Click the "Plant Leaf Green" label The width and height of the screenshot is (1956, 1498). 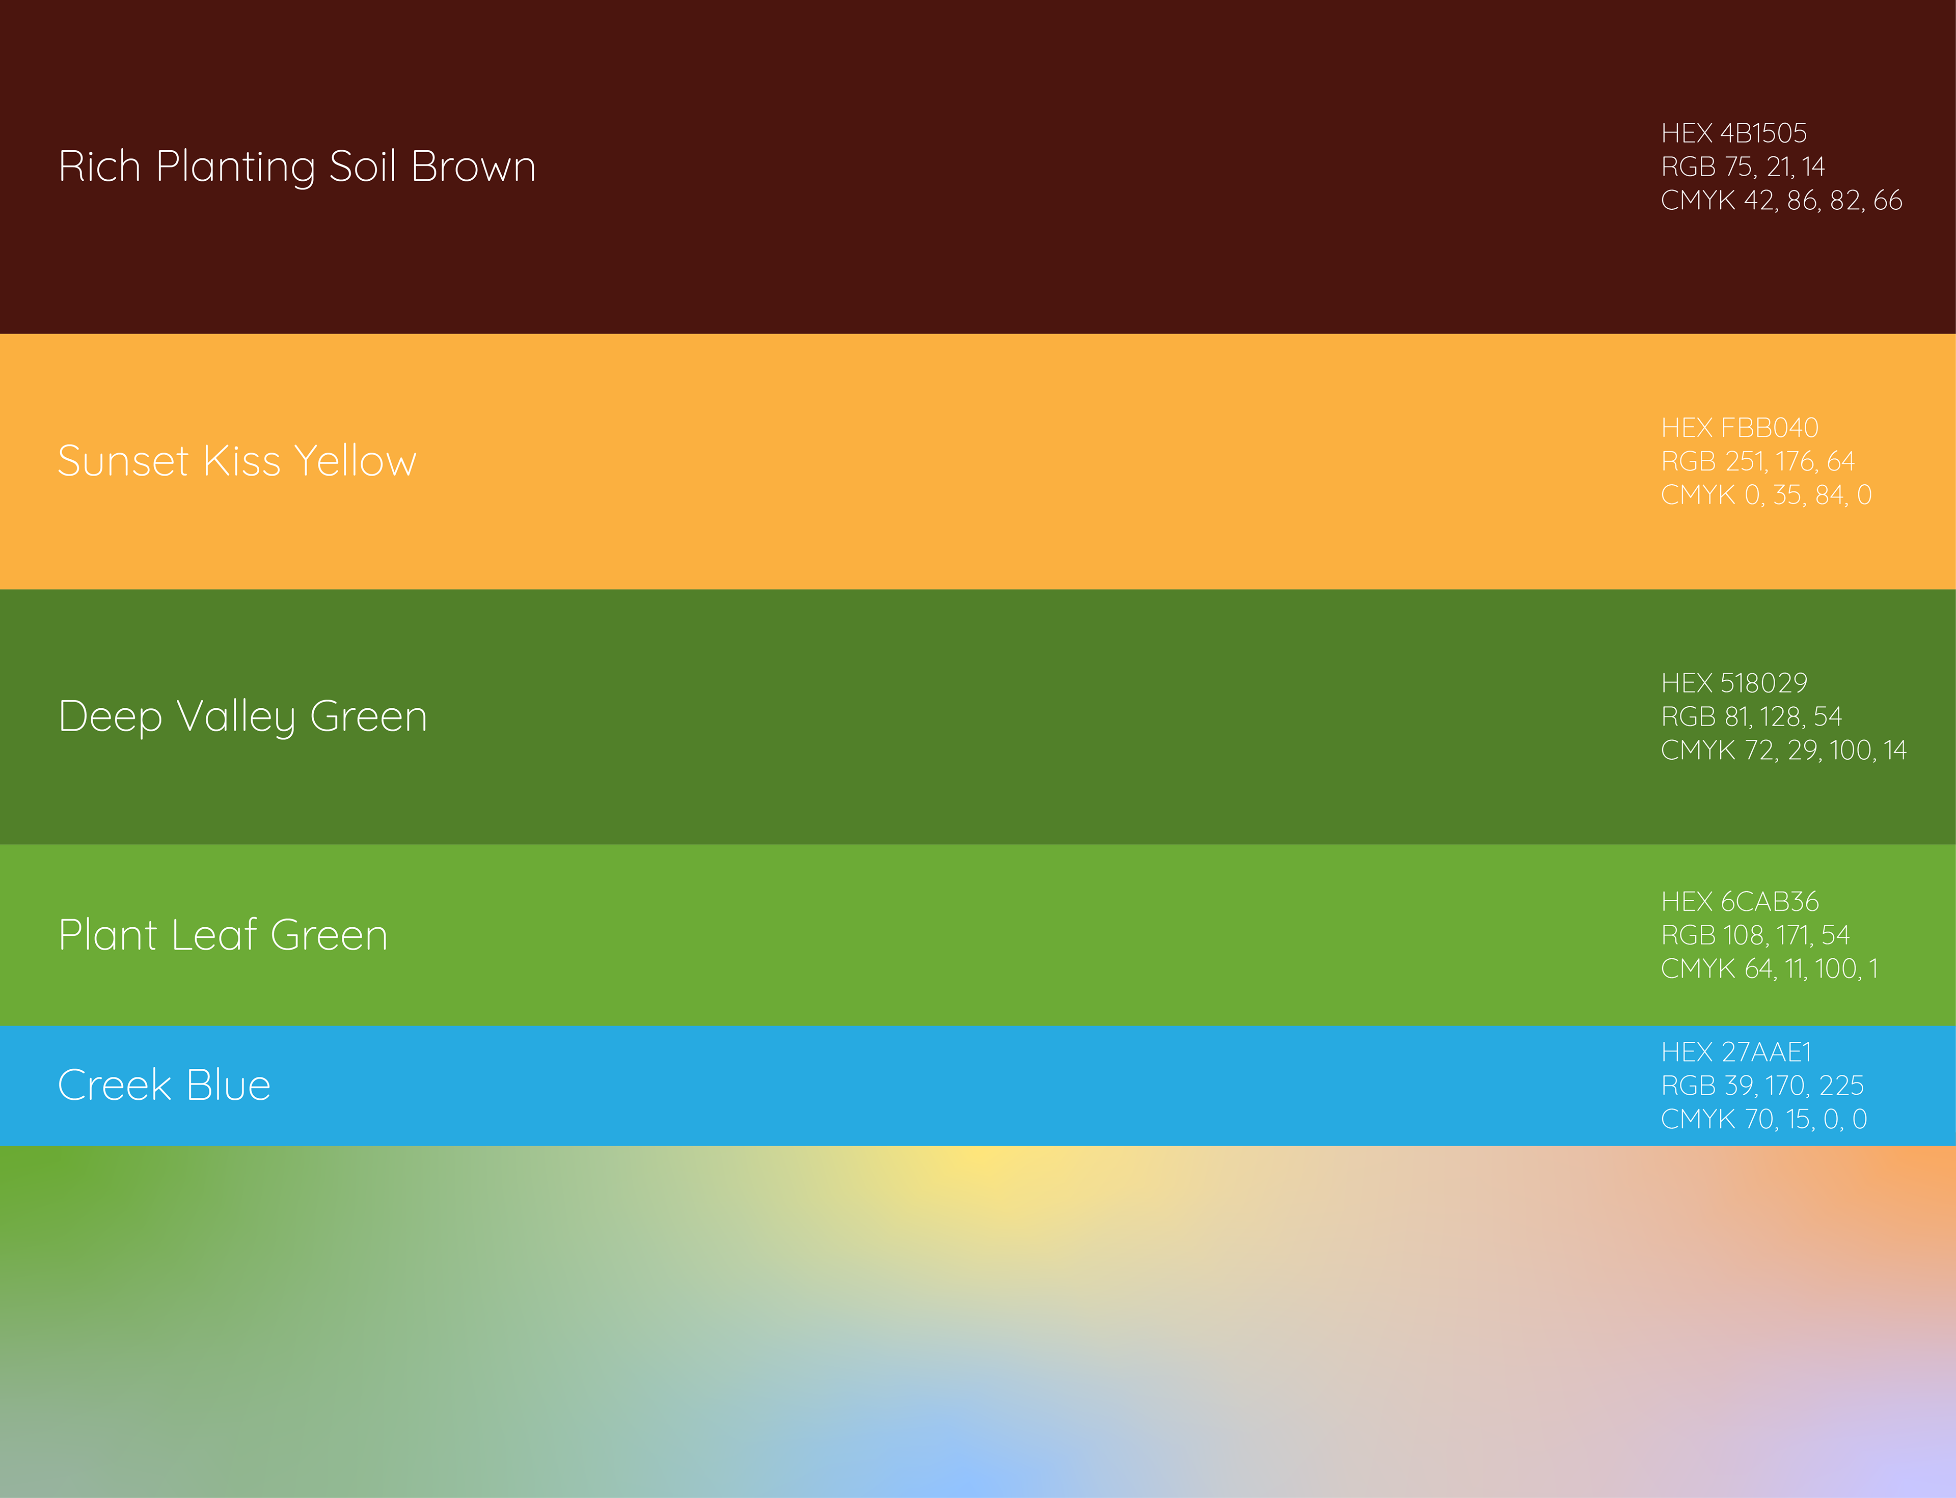pyautogui.click(x=223, y=935)
